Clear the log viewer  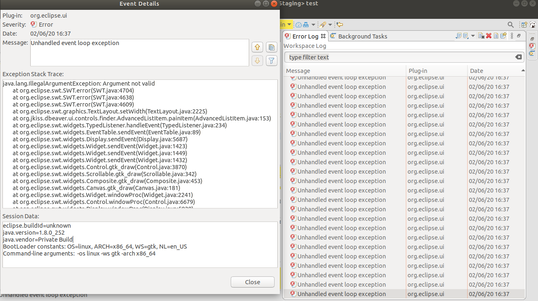click(x=481, y=36)
